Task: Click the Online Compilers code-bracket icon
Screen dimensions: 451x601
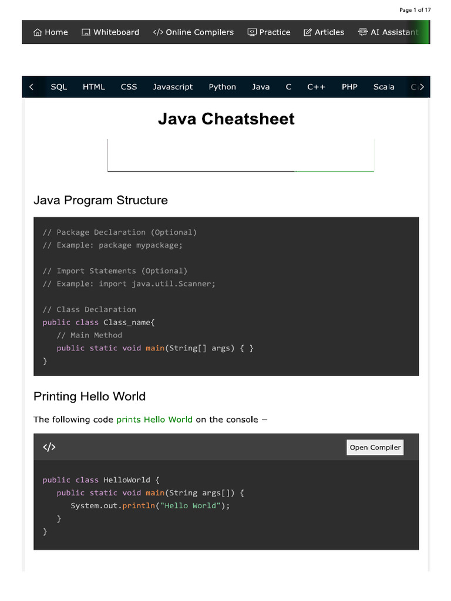Action: (x=157, y=32)
